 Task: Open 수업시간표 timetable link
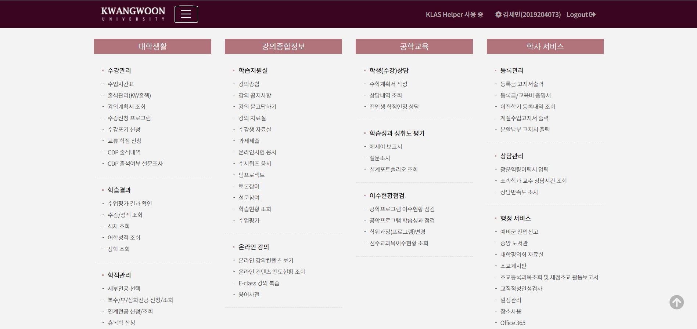pos(121,84)
